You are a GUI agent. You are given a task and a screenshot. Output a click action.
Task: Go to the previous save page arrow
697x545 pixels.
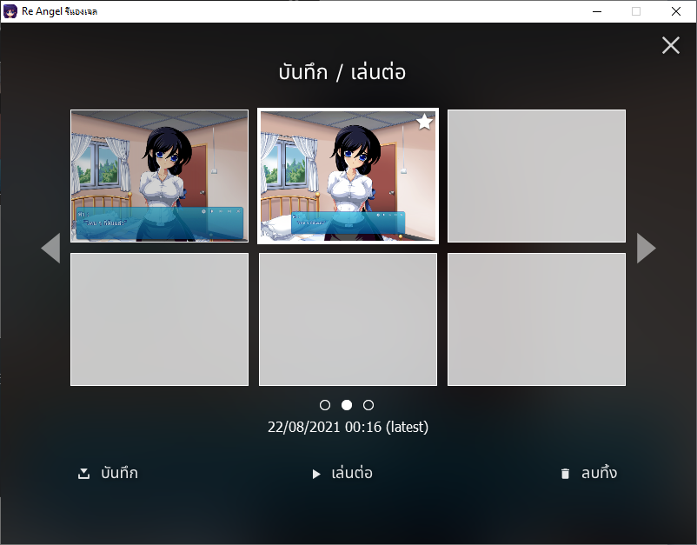tap(50, 248)
